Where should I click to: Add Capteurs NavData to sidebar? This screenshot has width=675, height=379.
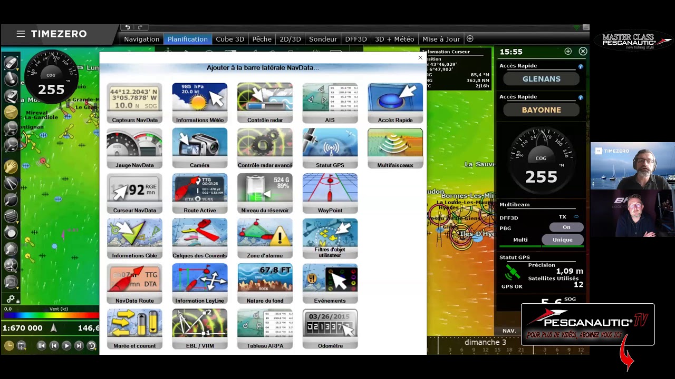point(134,103)
